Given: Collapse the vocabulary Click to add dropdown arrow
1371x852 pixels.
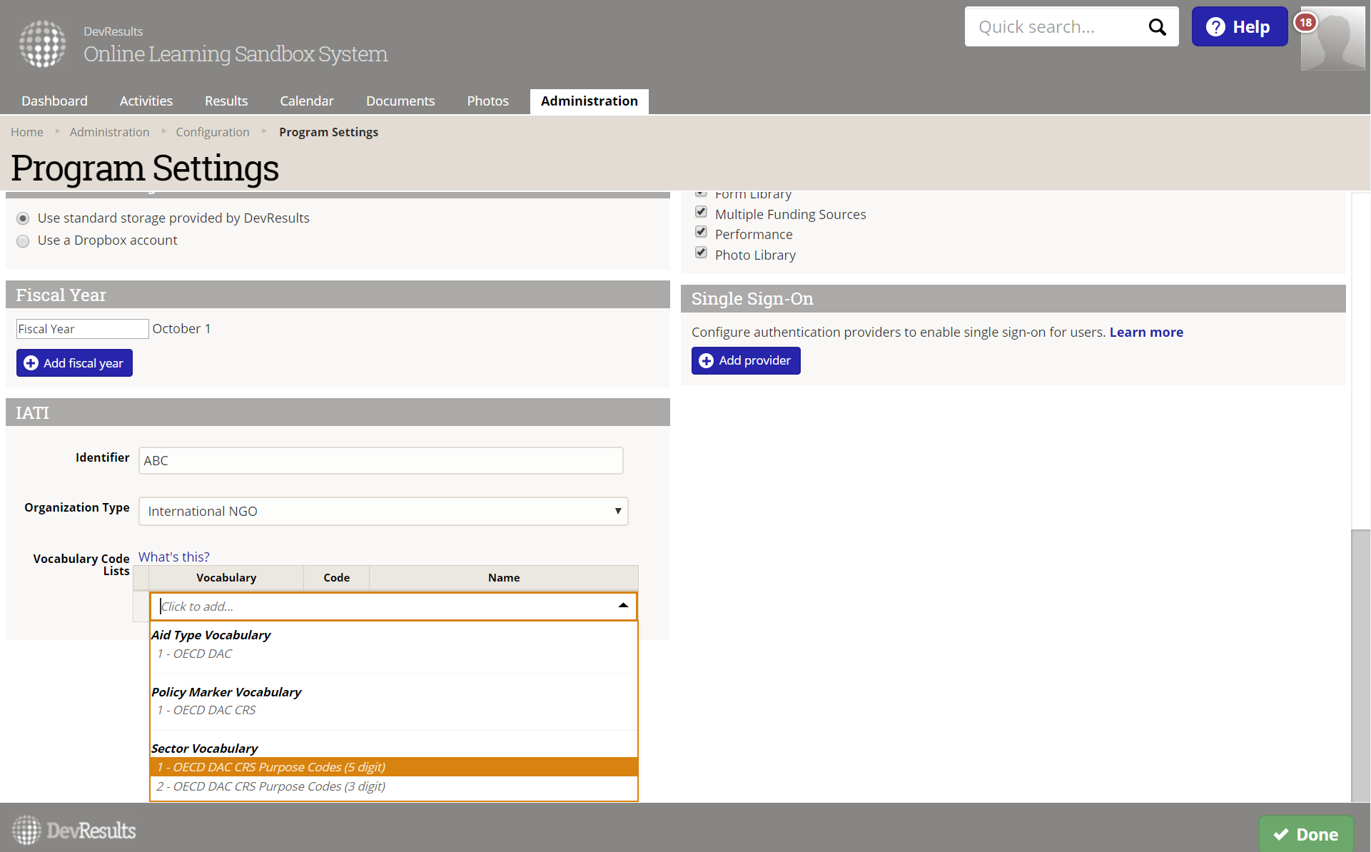Looking at the screenshot, I should click(x=623, y=606).
